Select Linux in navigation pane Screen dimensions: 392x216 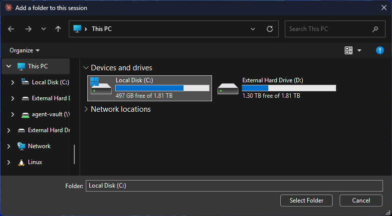[x=35, y=162]
